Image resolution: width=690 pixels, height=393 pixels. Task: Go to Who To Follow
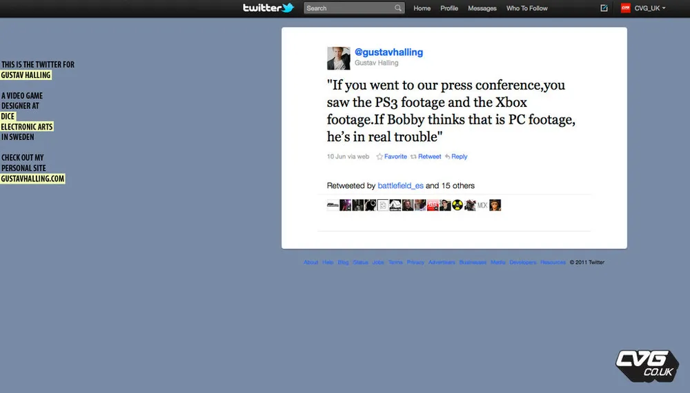526,8
